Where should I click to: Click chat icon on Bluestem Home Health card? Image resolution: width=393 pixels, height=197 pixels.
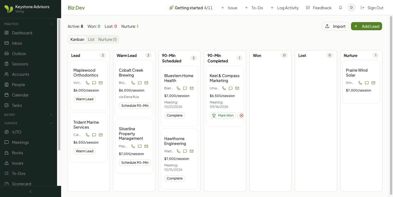pos(185,88)
